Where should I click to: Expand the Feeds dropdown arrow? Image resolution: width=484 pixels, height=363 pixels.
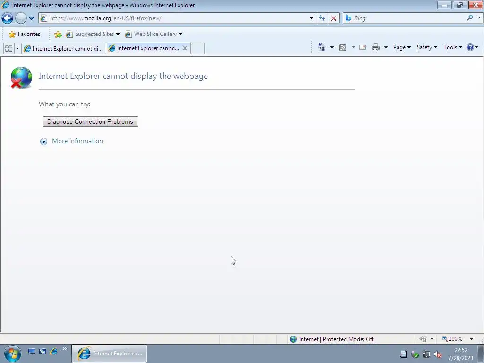pyautogui.click(x=353, y=47)
